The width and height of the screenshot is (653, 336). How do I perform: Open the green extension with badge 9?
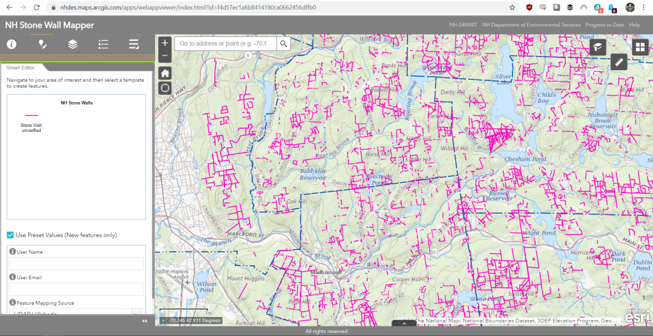pos(598,8)
